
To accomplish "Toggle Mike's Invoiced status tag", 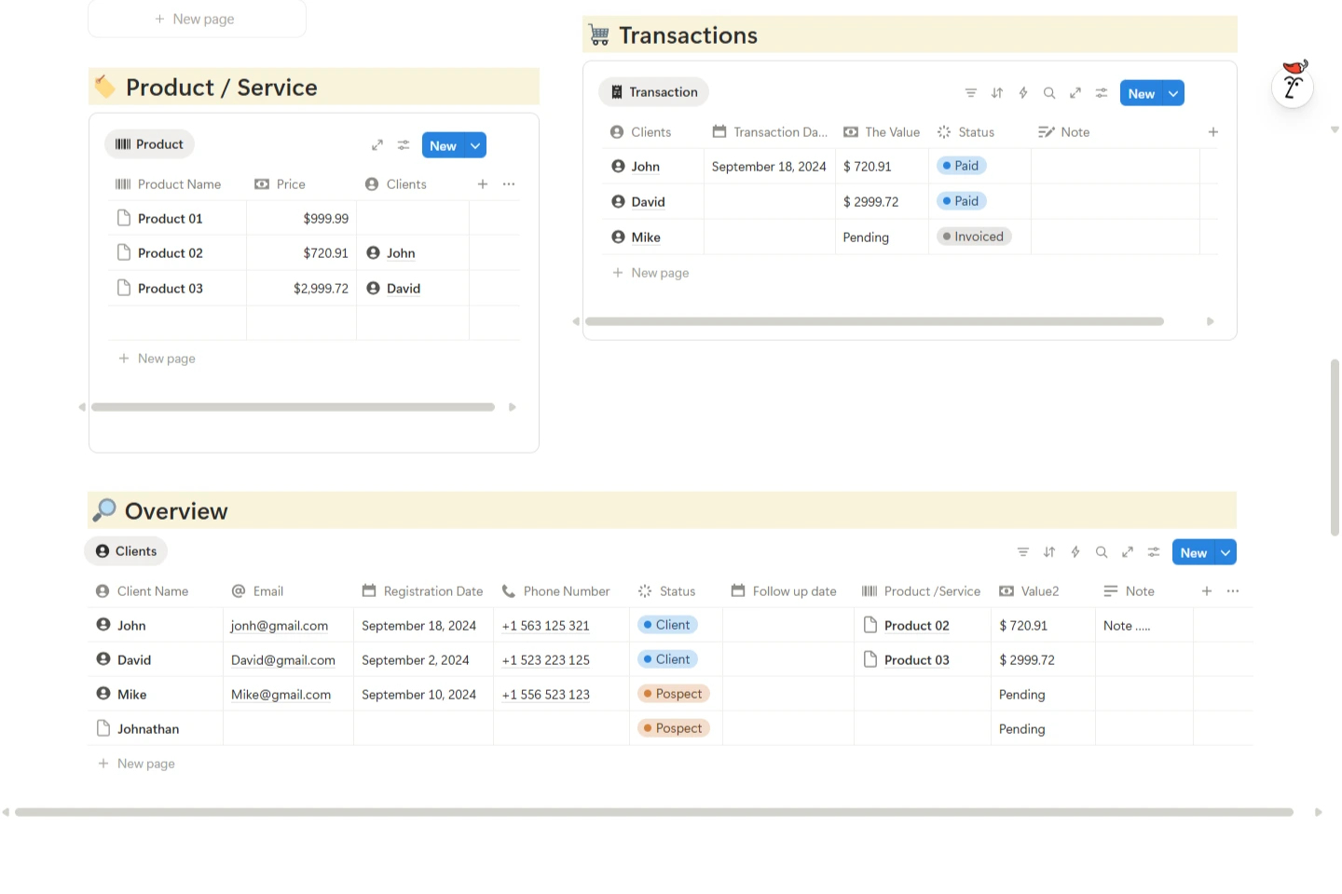I will pyautogui.click(x=973, y=236).
